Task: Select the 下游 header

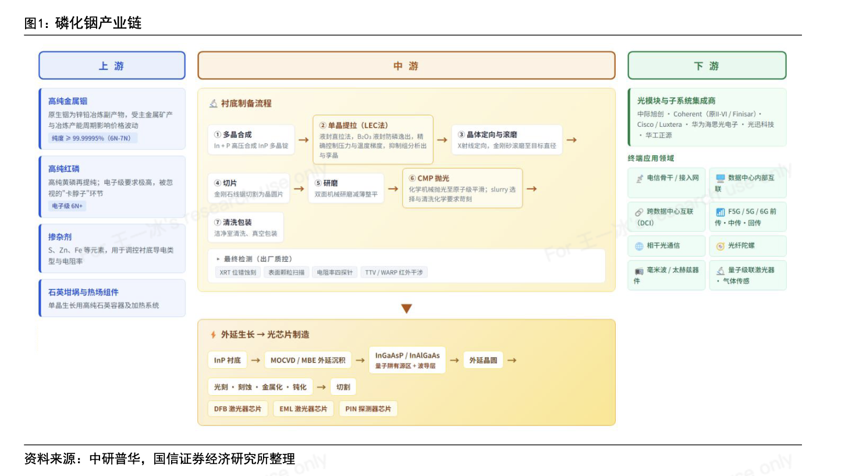Action: pos(707,66)
